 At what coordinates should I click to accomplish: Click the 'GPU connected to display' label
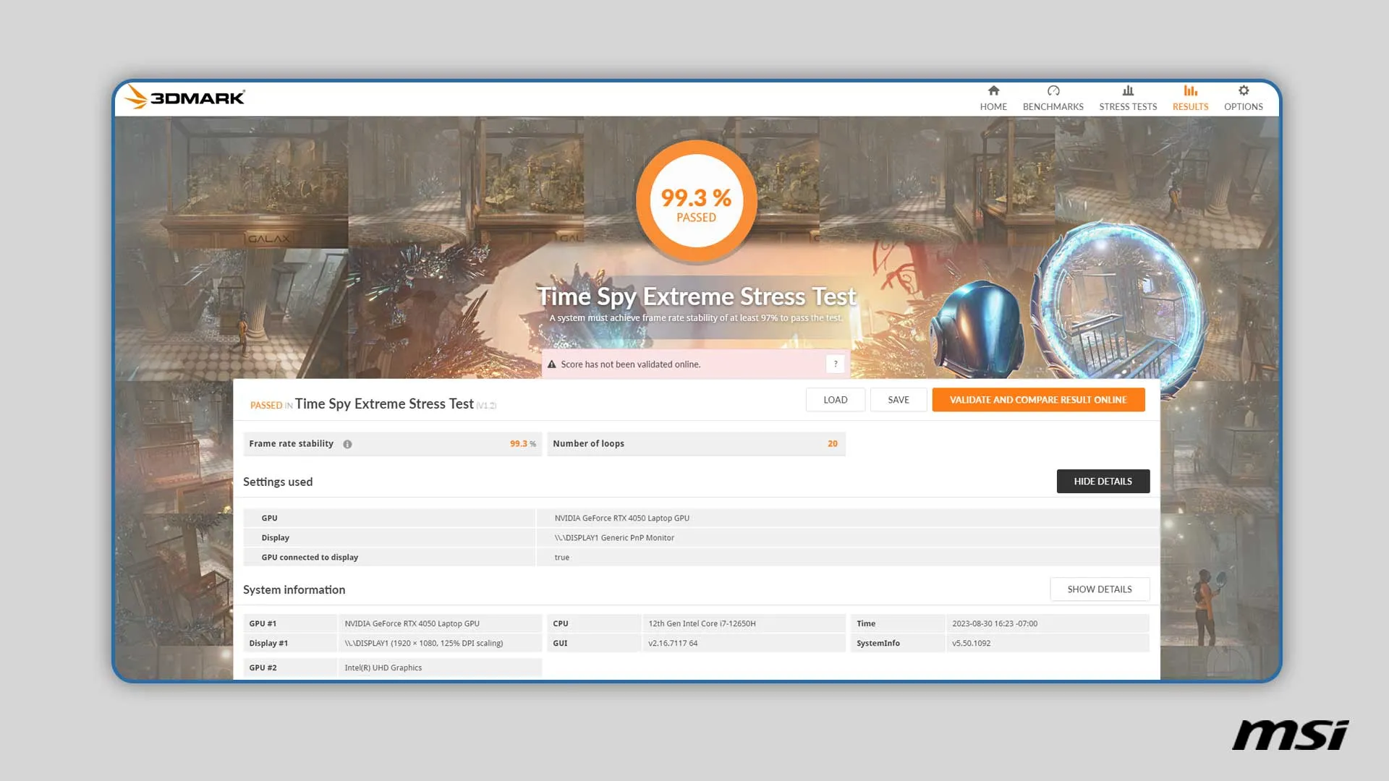(310, 558)
